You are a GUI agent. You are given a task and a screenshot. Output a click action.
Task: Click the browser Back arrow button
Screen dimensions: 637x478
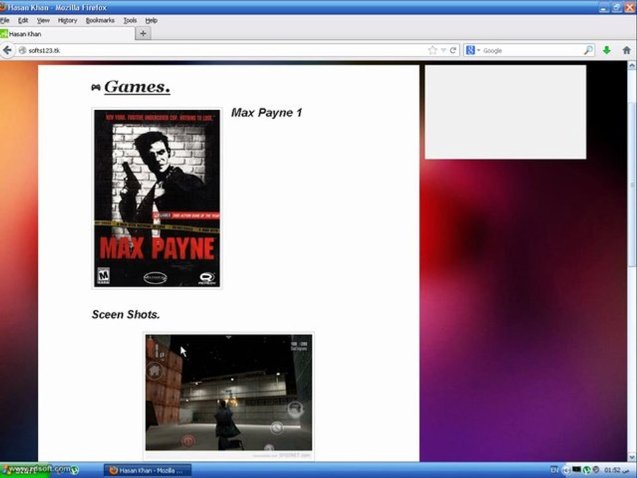(x=8, y=50)
